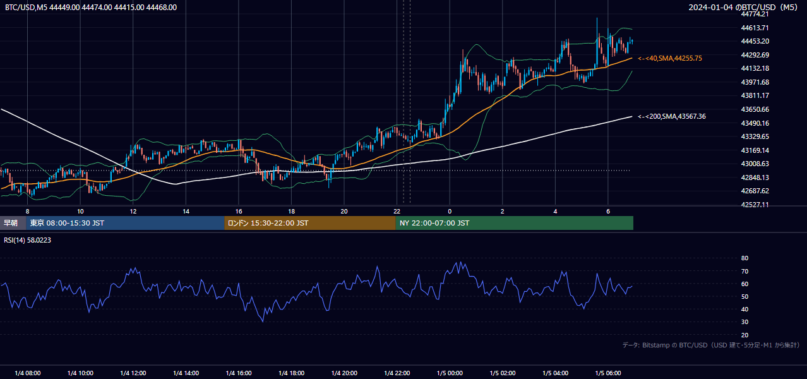Select the 東京 08:00-15:30 JST session bar

click(125, 223)
